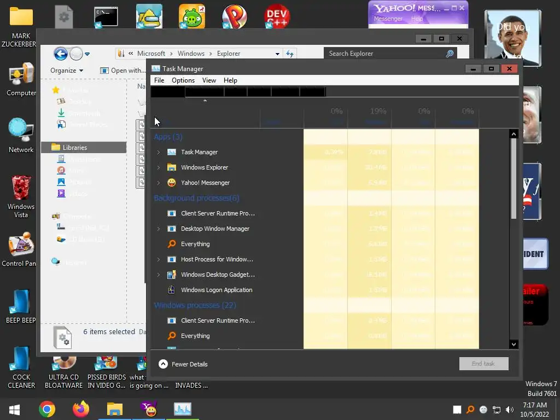Open the BEEP BEEP desktop shortcut

coord(21,306)
